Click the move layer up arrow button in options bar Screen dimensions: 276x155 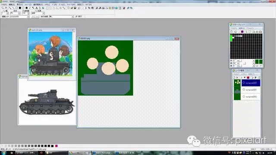(33, 16)
